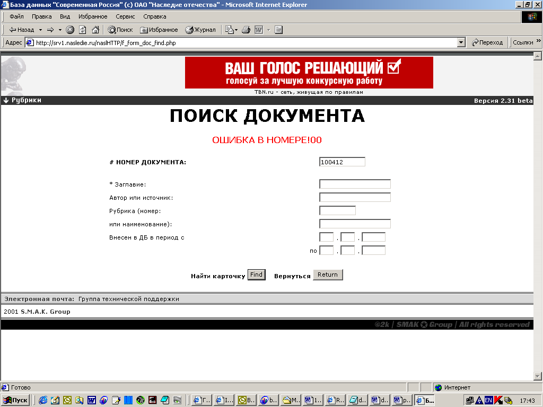
Task: Open the Пуск start menu
Action: click(x=15, y=401)
